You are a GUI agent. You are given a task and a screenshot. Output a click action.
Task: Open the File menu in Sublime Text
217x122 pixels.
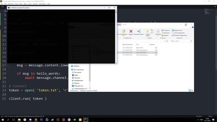(x=2, y=4)
